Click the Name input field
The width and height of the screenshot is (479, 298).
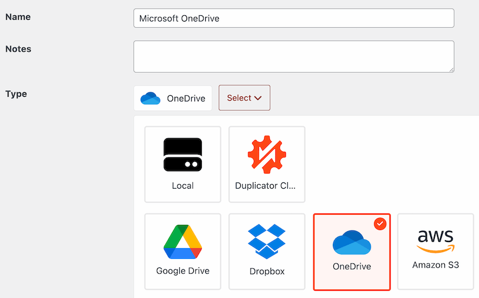pyautogui.click(x=294, y=18)
